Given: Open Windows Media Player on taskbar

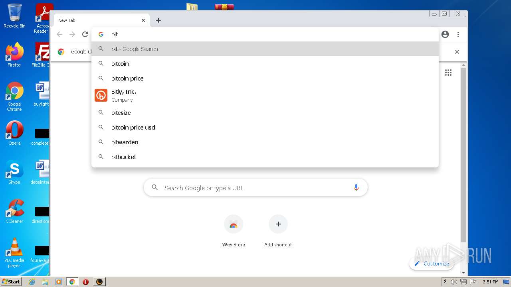Looking at the screenshot, I should [x=58, y=282].
